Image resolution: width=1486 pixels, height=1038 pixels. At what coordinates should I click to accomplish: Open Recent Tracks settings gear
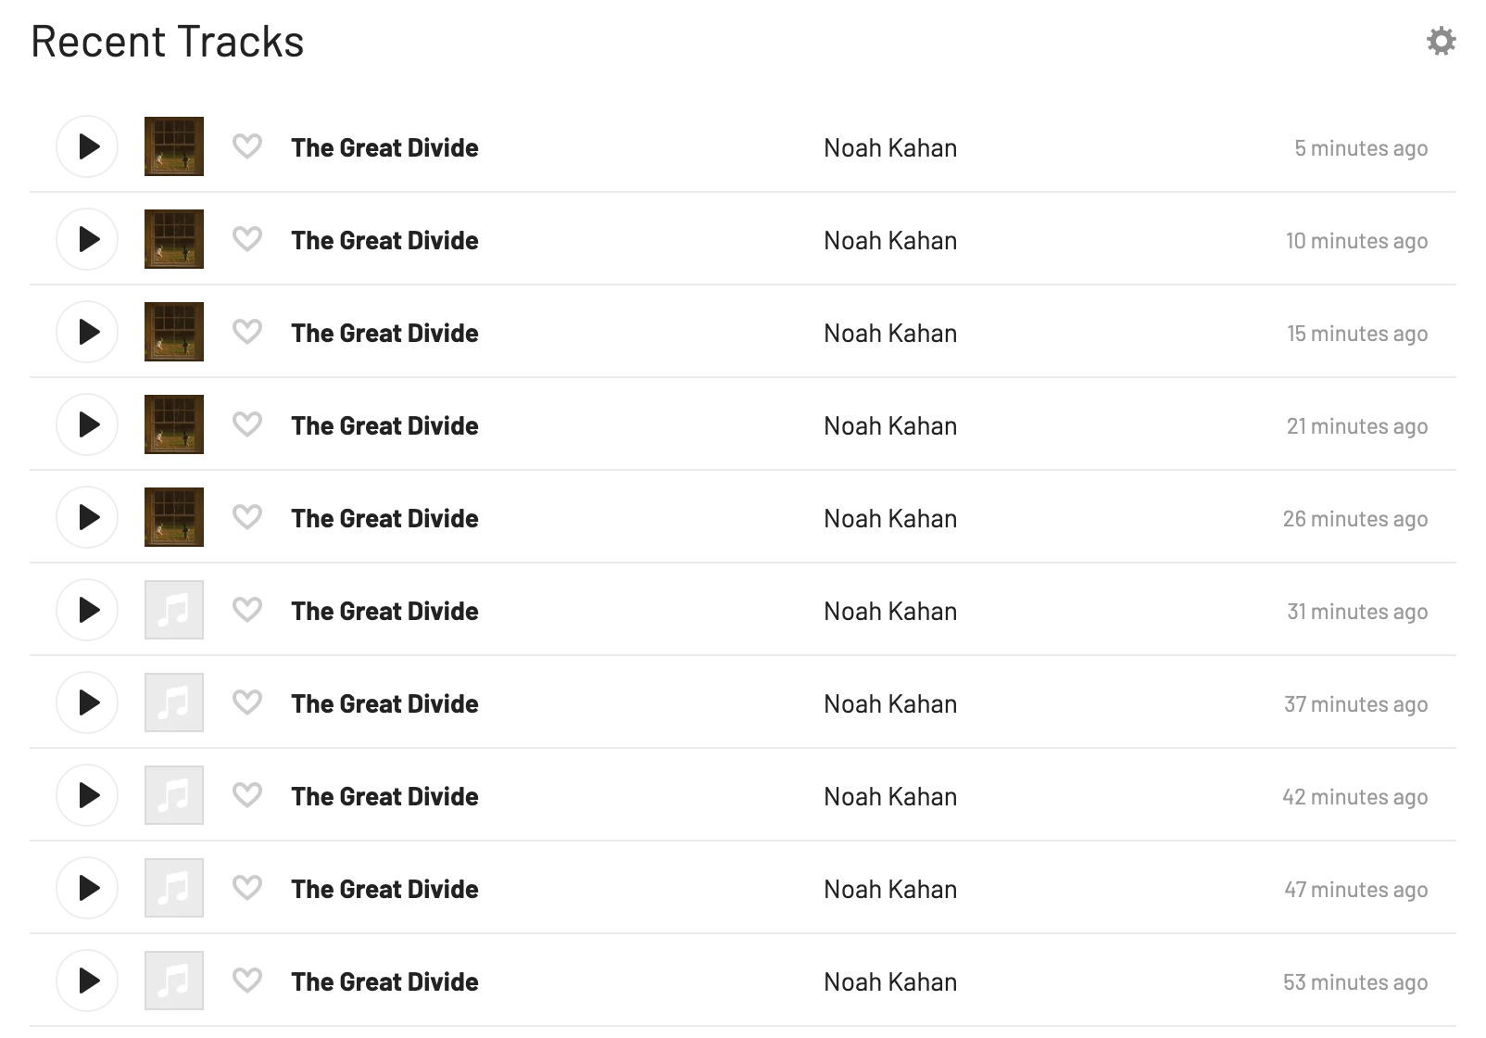tap(1441, 41)
